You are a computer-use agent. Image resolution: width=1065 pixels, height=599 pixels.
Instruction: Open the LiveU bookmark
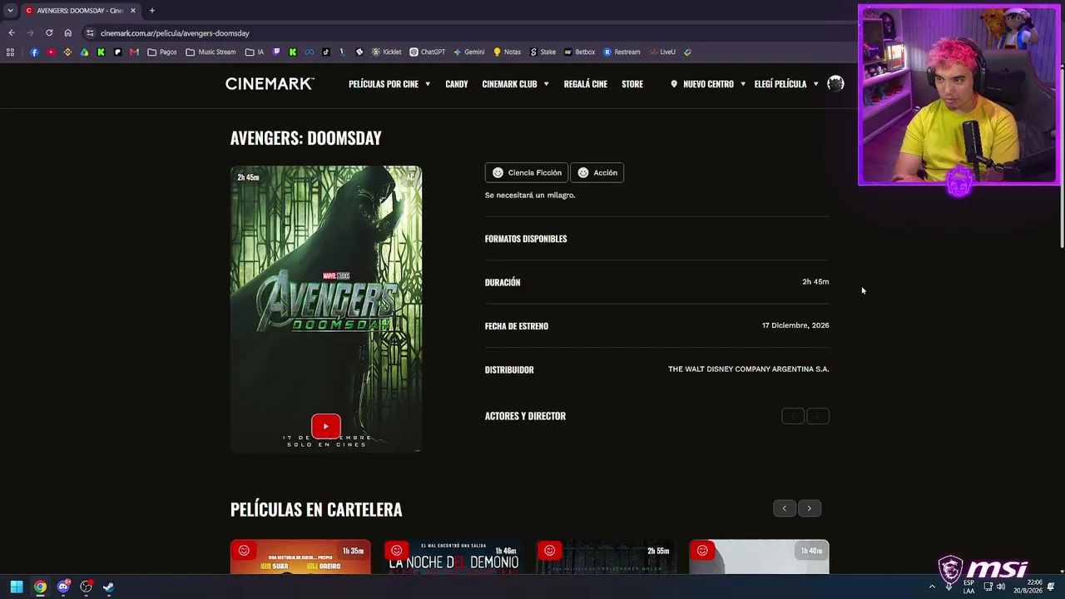pyautogui.click(x=662, y=52)
